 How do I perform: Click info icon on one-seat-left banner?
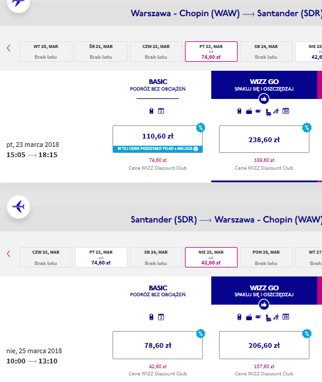(196, 149)
